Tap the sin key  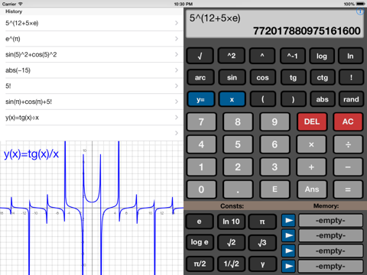pos(232,77)
